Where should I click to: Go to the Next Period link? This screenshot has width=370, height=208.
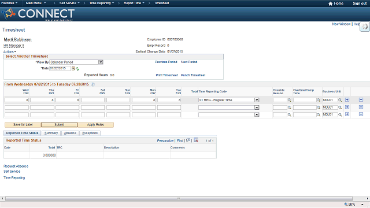coord(189,62)
